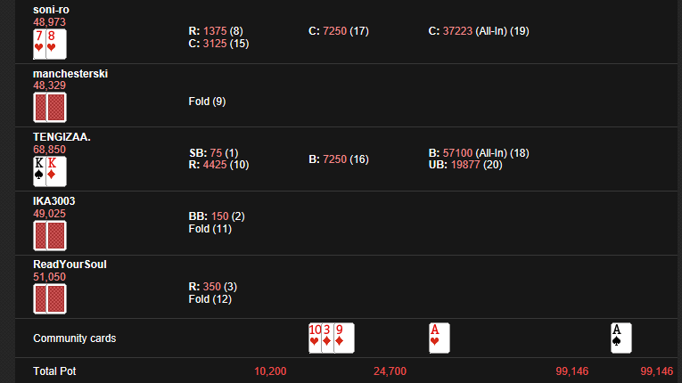The image size is (682, 383).
Task: Select the 9 of diamonds flop card
Action: click(344, 338)
